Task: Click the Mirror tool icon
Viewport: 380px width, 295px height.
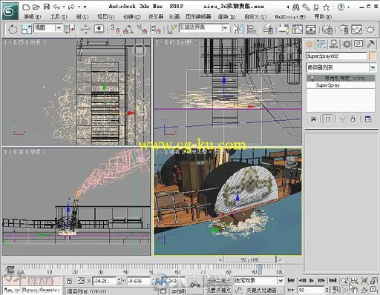Action: 238,29
